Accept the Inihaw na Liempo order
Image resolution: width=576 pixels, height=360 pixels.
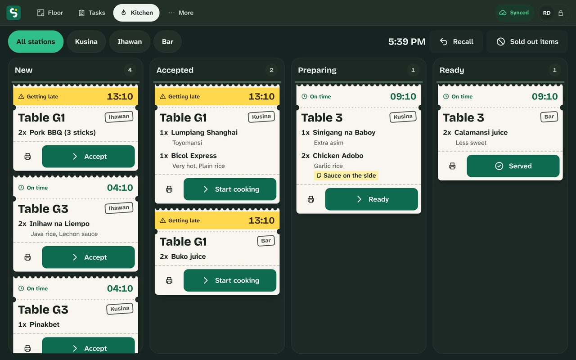tap(88, 257)
